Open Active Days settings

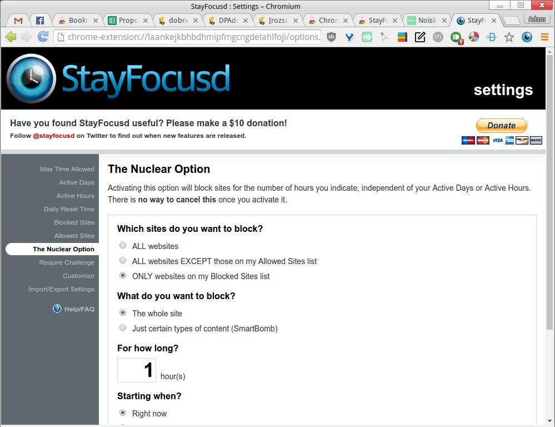[x=77, y=182]
